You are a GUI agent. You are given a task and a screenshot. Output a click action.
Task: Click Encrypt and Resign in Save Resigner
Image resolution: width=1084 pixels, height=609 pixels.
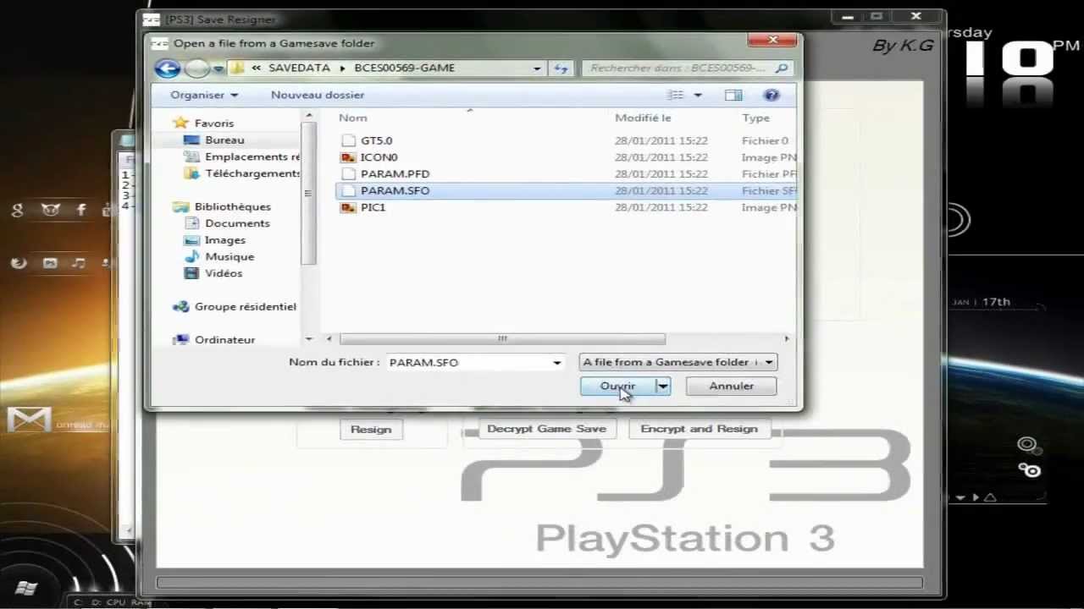pyautogui.click(x=699, y=429)
